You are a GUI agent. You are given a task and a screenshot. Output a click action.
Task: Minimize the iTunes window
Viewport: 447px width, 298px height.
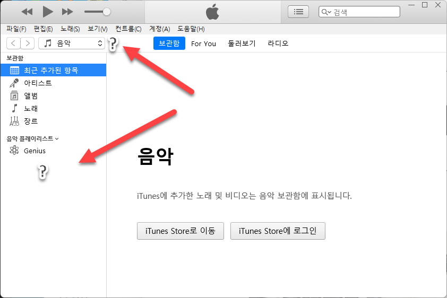(x=411, y=5)
